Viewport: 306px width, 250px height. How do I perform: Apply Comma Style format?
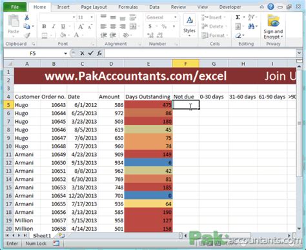[174, 26]
